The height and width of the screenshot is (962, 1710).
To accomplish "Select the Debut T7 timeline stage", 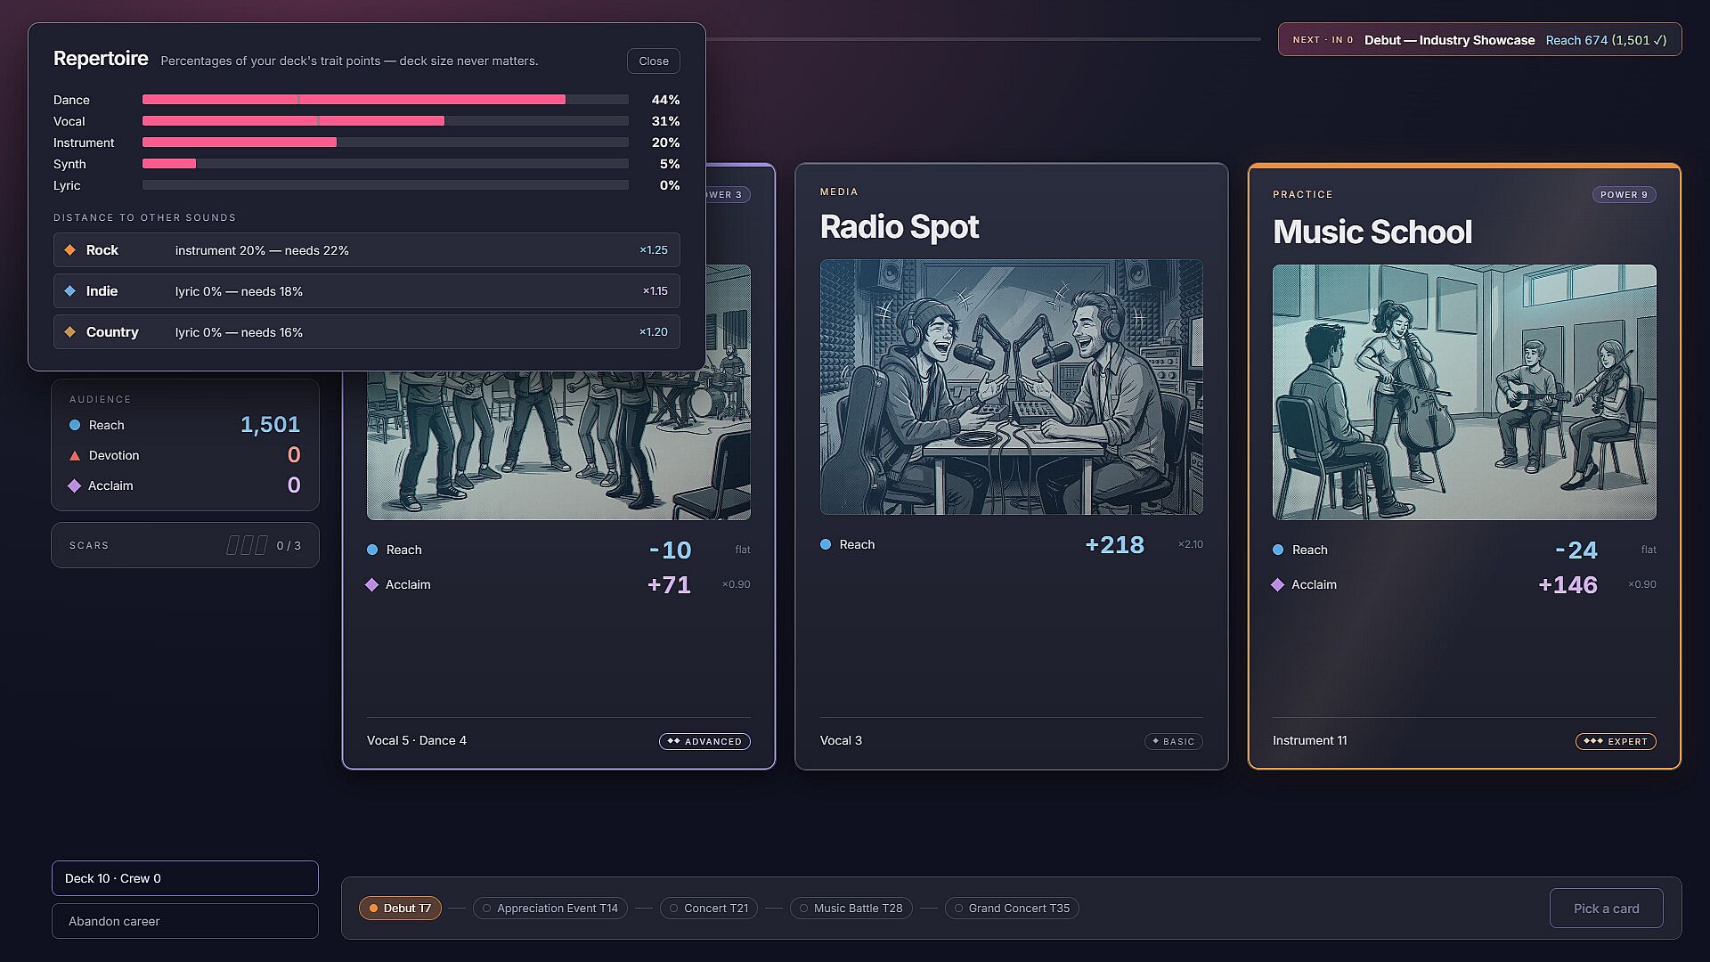I will [x=400, y=909].
